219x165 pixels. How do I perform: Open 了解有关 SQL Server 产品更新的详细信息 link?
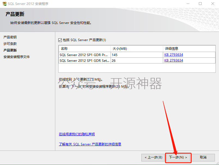click(x=90, y=144)
